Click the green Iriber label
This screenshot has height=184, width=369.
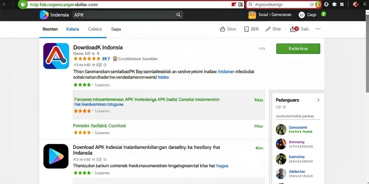[259, 126]
